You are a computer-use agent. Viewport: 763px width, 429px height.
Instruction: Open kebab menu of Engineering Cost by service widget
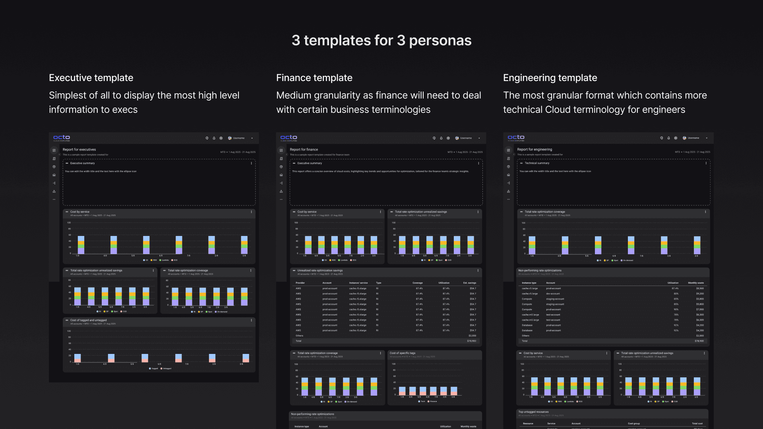click(x=606, y=353)
